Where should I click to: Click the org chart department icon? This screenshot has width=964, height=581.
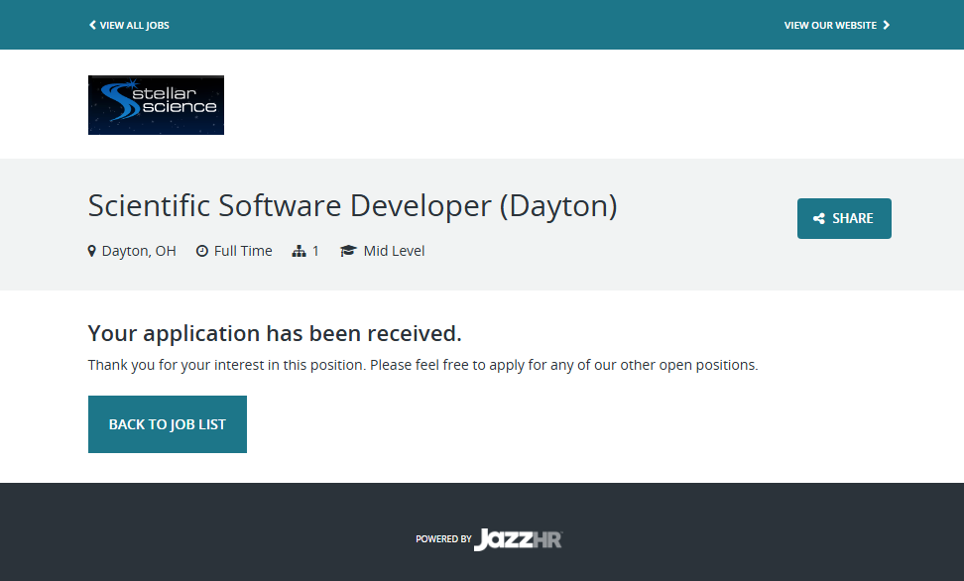(299, 252)
